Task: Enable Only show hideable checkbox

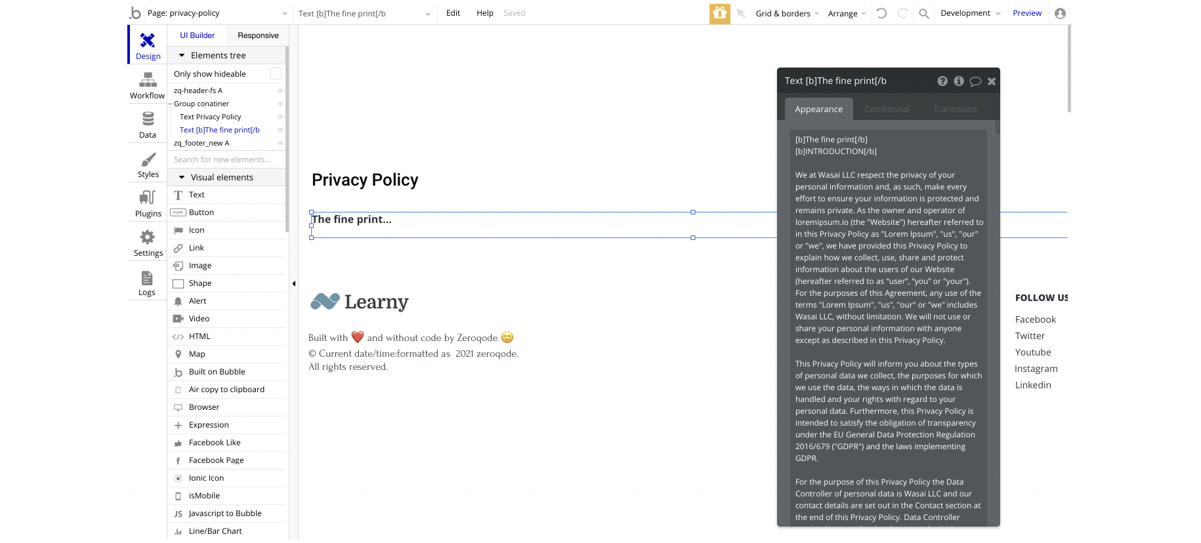Action: [276, 73]
